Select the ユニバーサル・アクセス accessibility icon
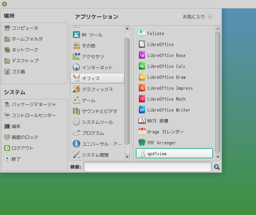This screenshot has height=215, width=256. [x=76, y=144]
